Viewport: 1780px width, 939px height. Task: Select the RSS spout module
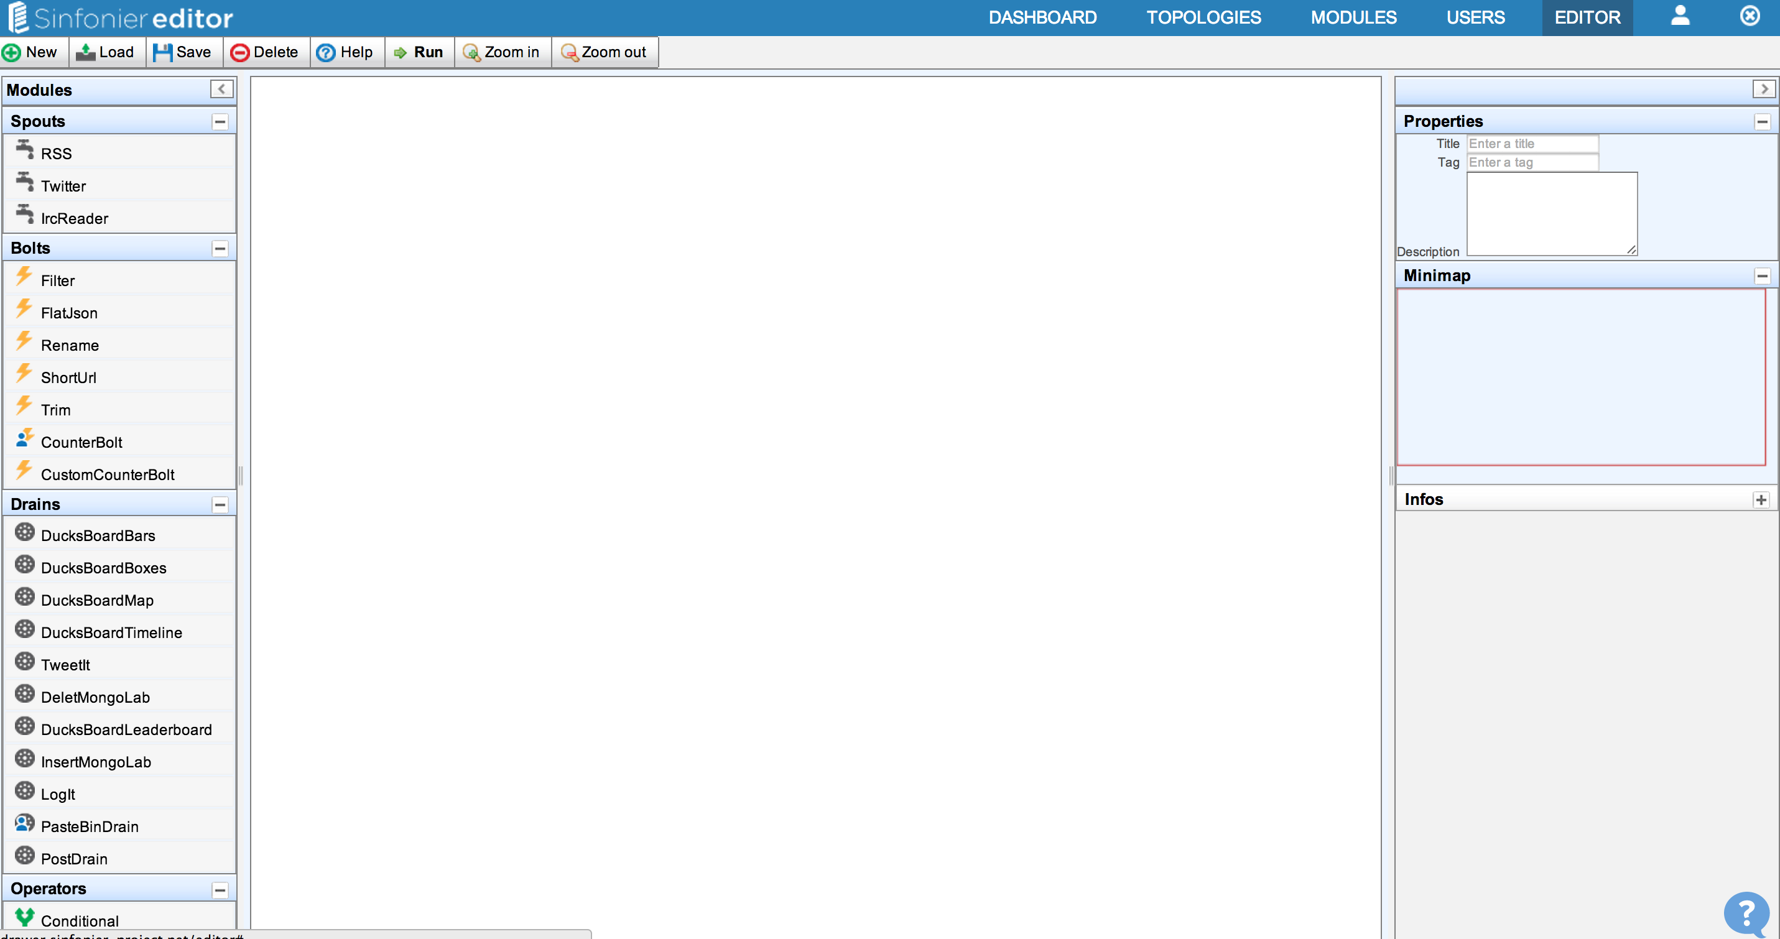pyautogui.click(x=56, y=153)
